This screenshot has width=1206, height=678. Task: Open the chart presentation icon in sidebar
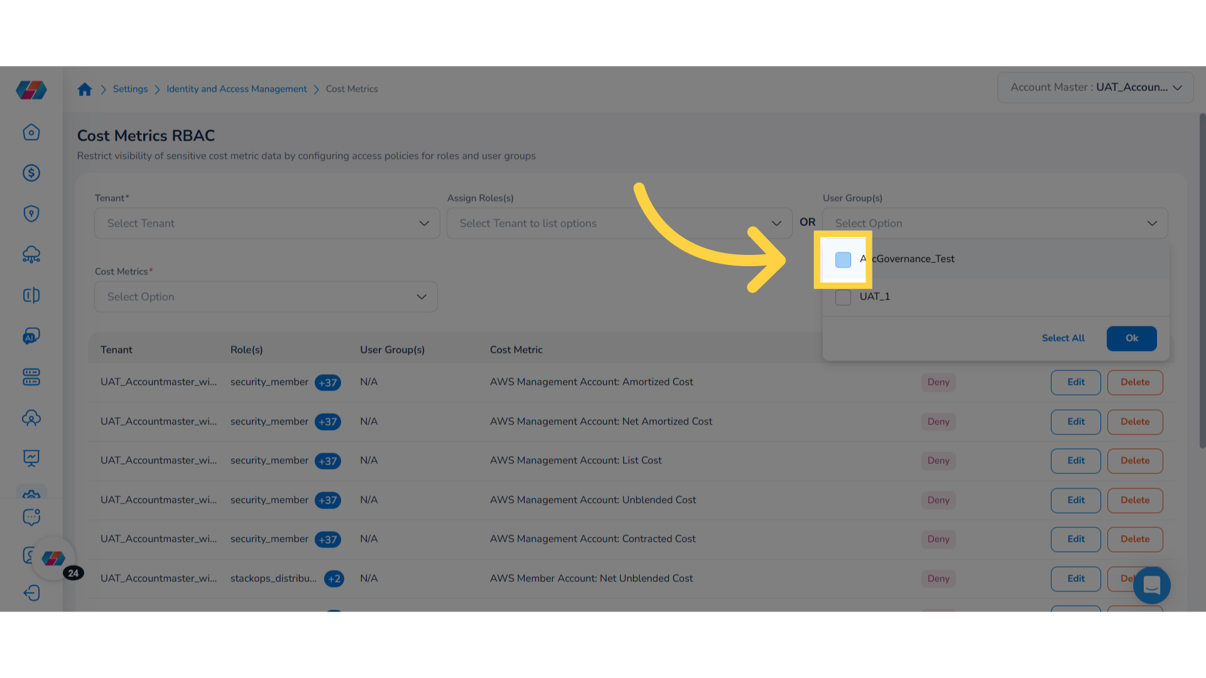pos(31,459)
